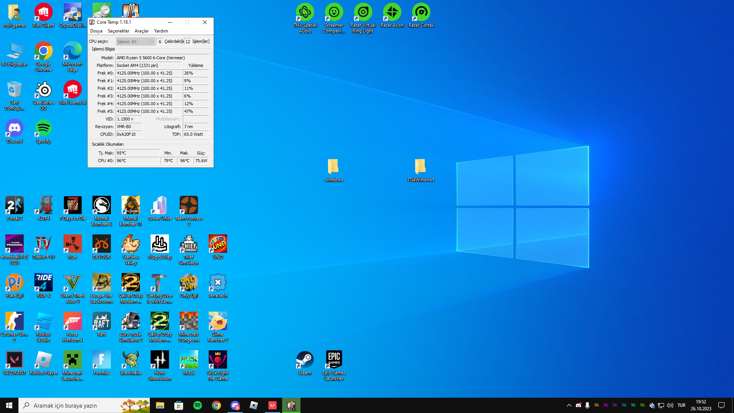Select the SteelSeries GG desktop icon
This screenshot has height=413, width=734.
44,96
